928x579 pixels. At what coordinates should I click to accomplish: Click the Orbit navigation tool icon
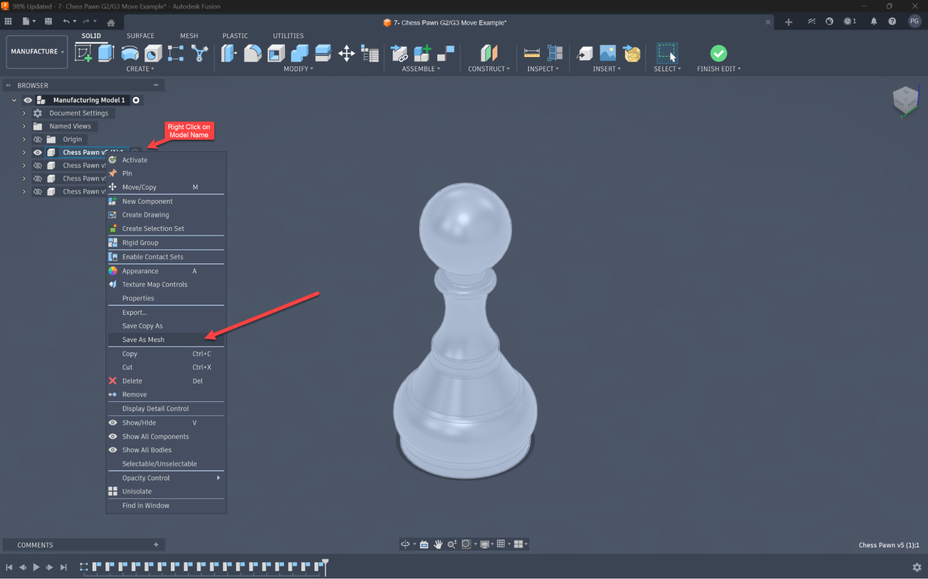(x=405, y=544)
